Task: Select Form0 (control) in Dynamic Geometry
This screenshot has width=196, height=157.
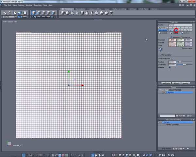Action: [172, 125]
